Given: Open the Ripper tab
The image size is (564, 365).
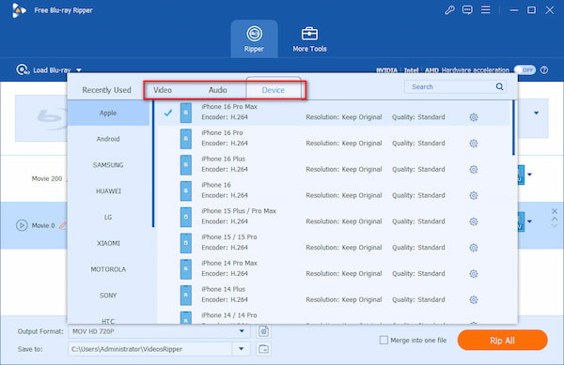Looking at the screenshot, I should pos(254,38).
